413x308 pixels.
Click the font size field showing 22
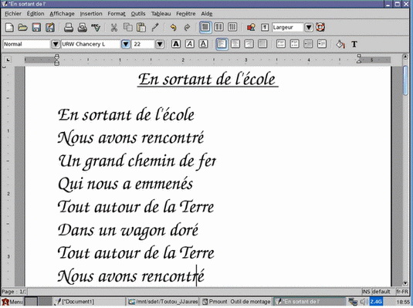click(144, 44)
